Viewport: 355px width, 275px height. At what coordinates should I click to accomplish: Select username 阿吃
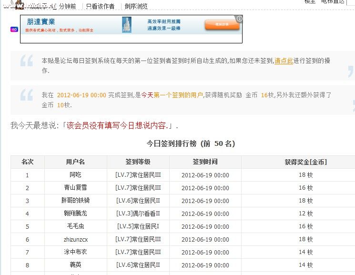(x=75, y=175)
